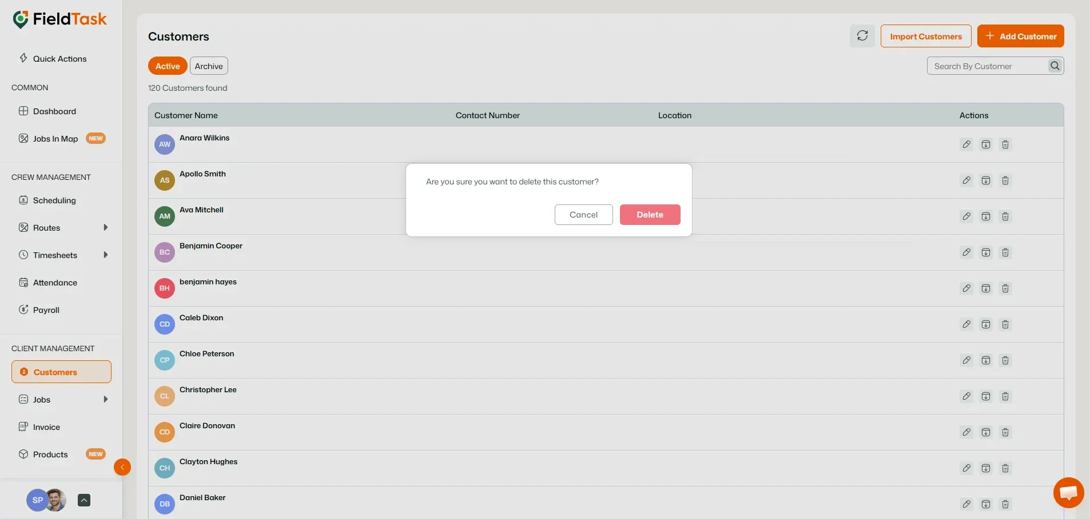This screenshot has height=519, width=1090.
Task: Open the chat support bubble
Action: [x=1068, y=493]
